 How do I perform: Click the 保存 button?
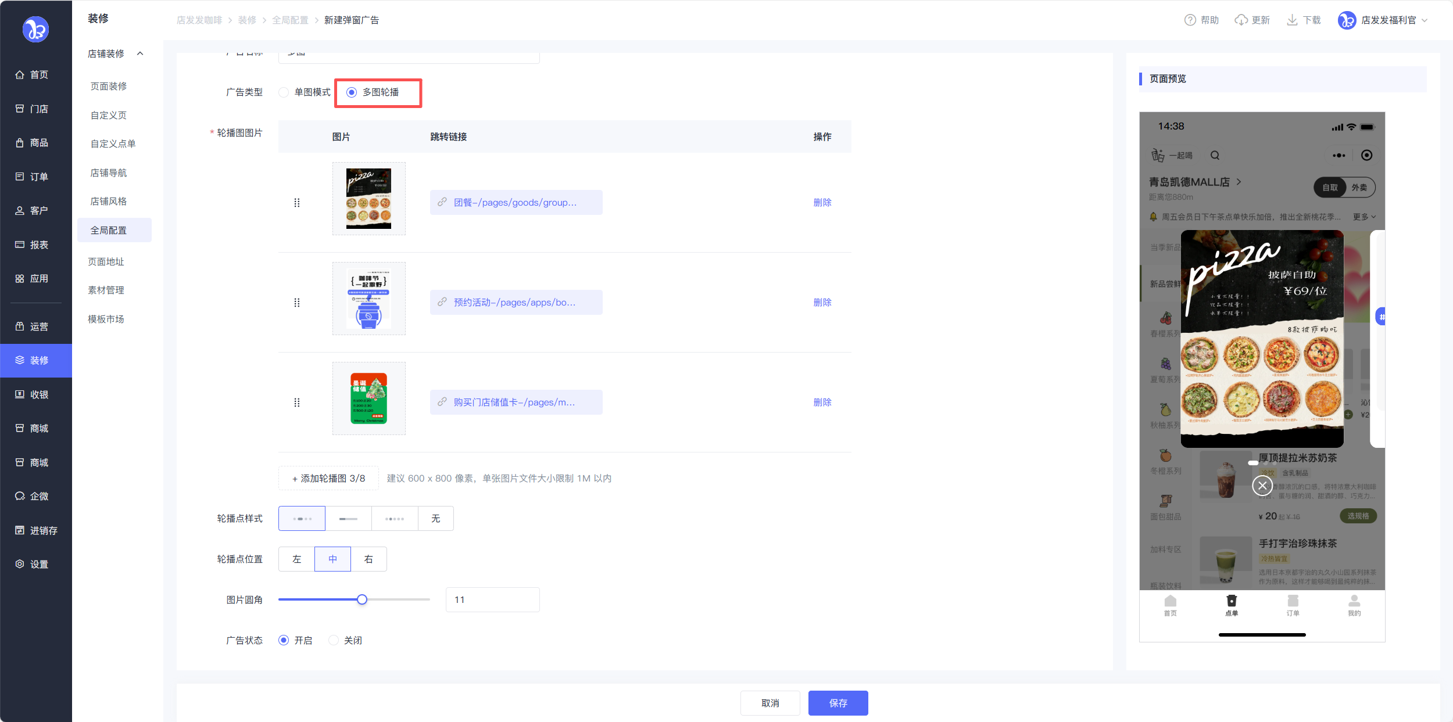(x=838, y=703)
